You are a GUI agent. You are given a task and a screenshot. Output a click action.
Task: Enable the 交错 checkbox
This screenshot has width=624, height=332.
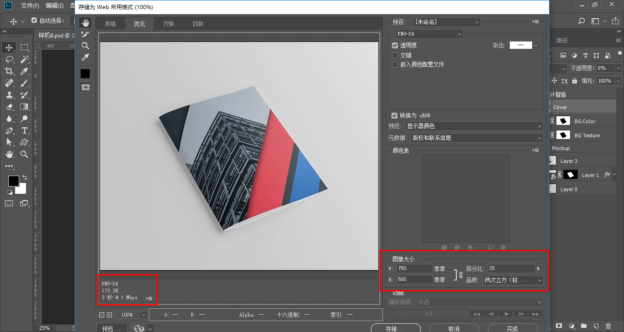[395, 55]
